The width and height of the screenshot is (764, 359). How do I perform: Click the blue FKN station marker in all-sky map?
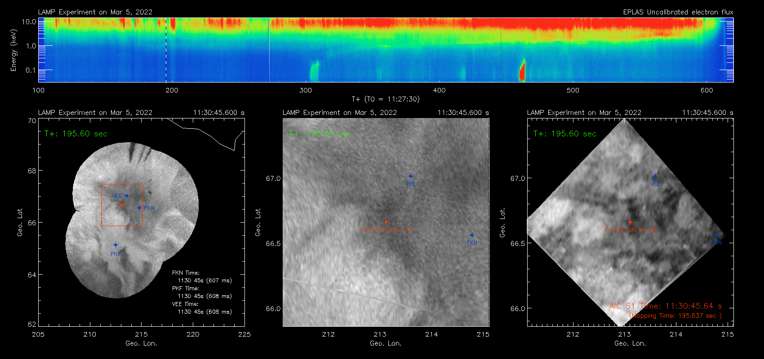click(139, 208)
